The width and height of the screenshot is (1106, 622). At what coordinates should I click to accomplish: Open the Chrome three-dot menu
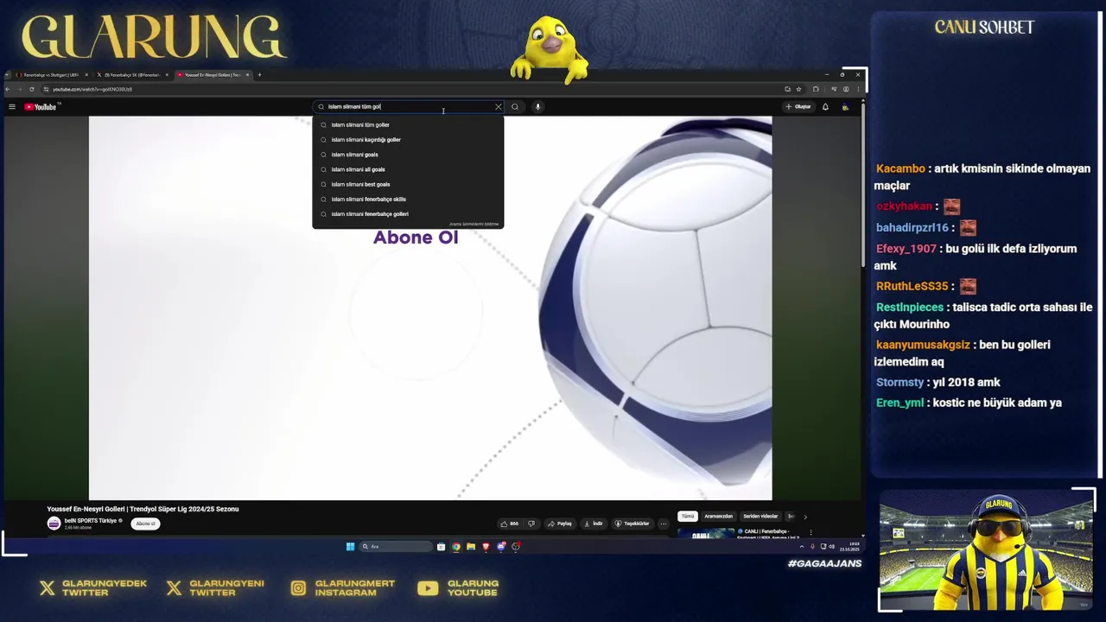(x=857, y=89)
